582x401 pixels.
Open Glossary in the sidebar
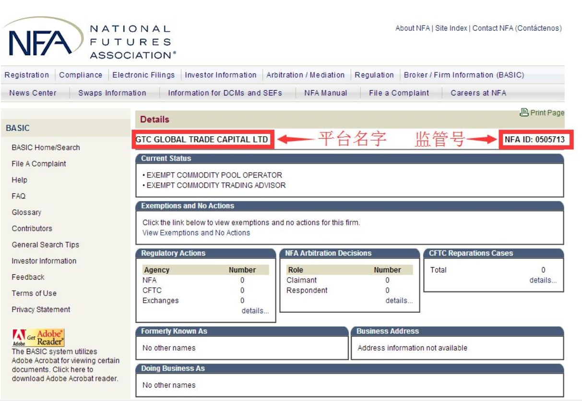[x=26, y=212]
